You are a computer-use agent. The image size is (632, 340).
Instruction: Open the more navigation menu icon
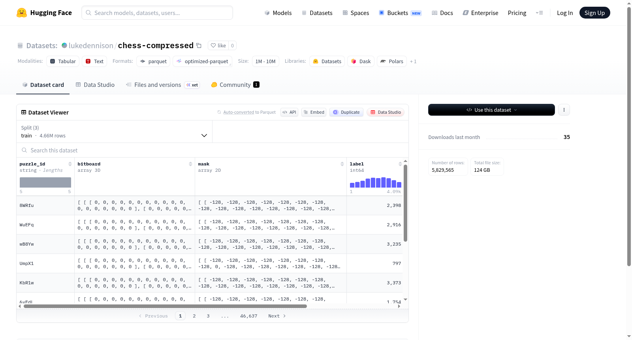[539, 13]
